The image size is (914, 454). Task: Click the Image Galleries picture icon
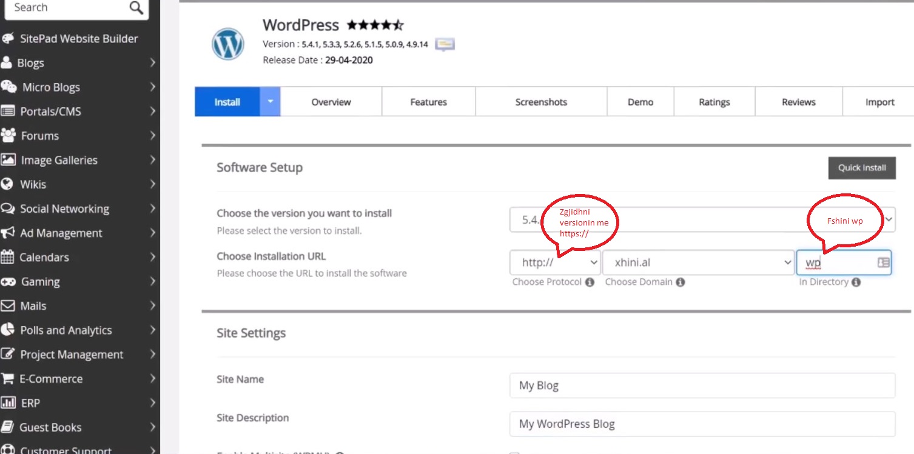(x=8, y=159)
